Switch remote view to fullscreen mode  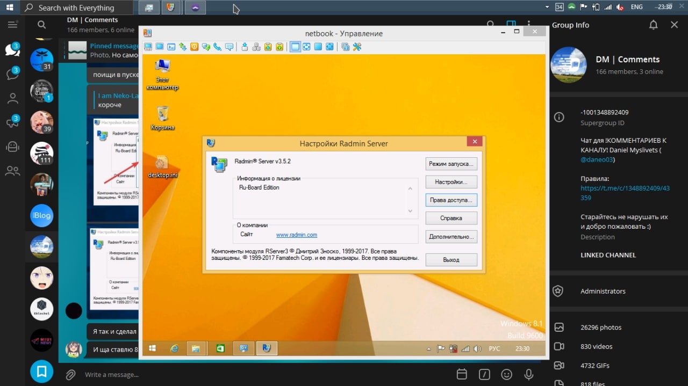point(318,47)
